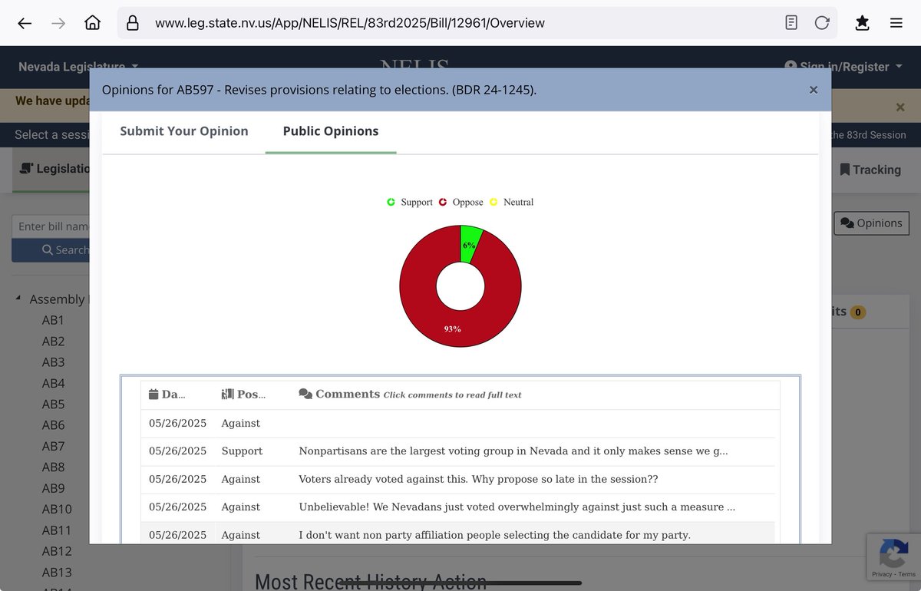This screenshot has width=921, height=591.
Task: Select AB13 in the bill list
Action: coord(57,572)
